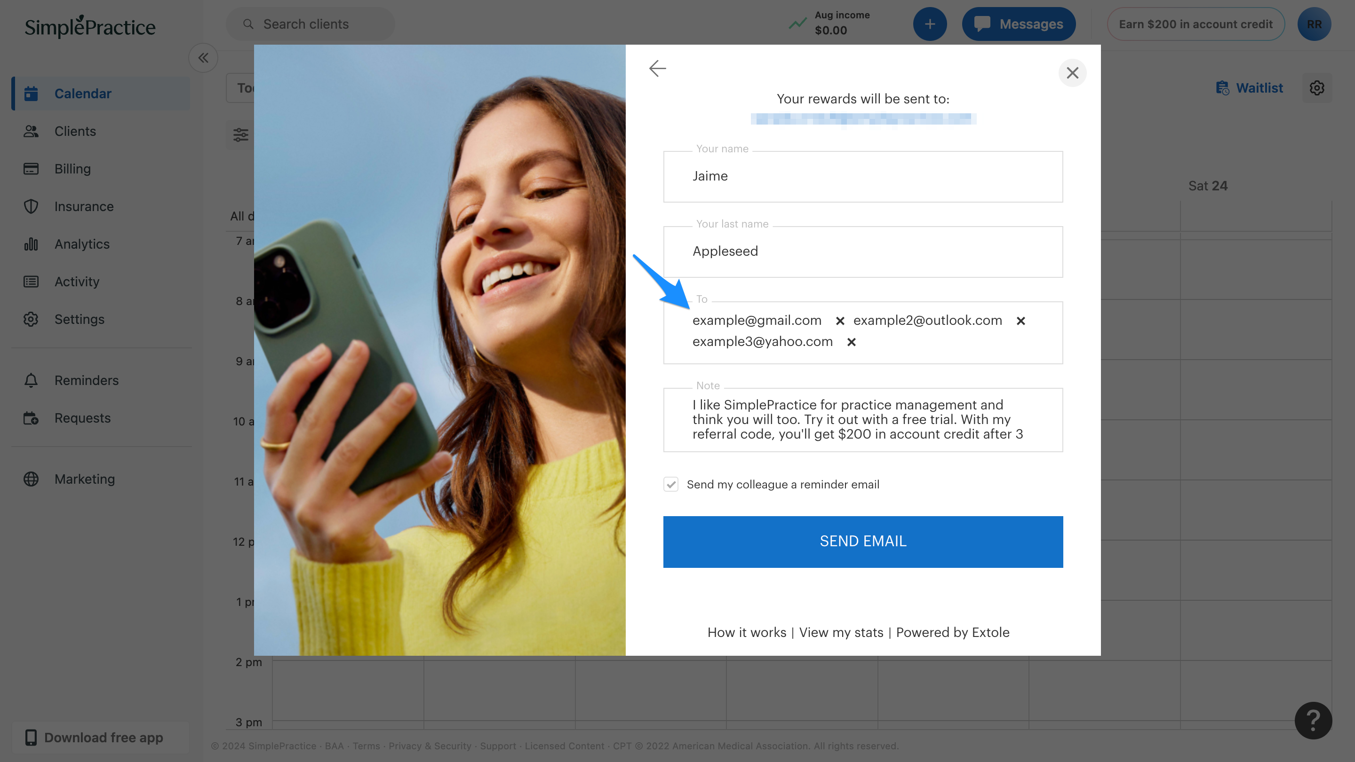The height and width of the screenshot is (762, 1355).
Task: Click the Licensed Content footer link
Action: click(x=564, y=746)
